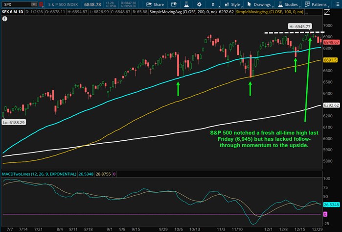Open the flask thinkScript tools icon
Viewport: 342px width, 232px height.
(186, 4)
